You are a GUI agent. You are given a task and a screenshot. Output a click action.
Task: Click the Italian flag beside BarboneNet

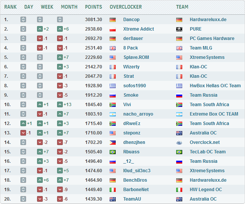(113, 190)
